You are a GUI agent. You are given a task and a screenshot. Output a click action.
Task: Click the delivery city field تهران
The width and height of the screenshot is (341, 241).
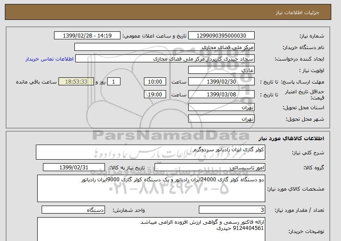pos(221,119)
